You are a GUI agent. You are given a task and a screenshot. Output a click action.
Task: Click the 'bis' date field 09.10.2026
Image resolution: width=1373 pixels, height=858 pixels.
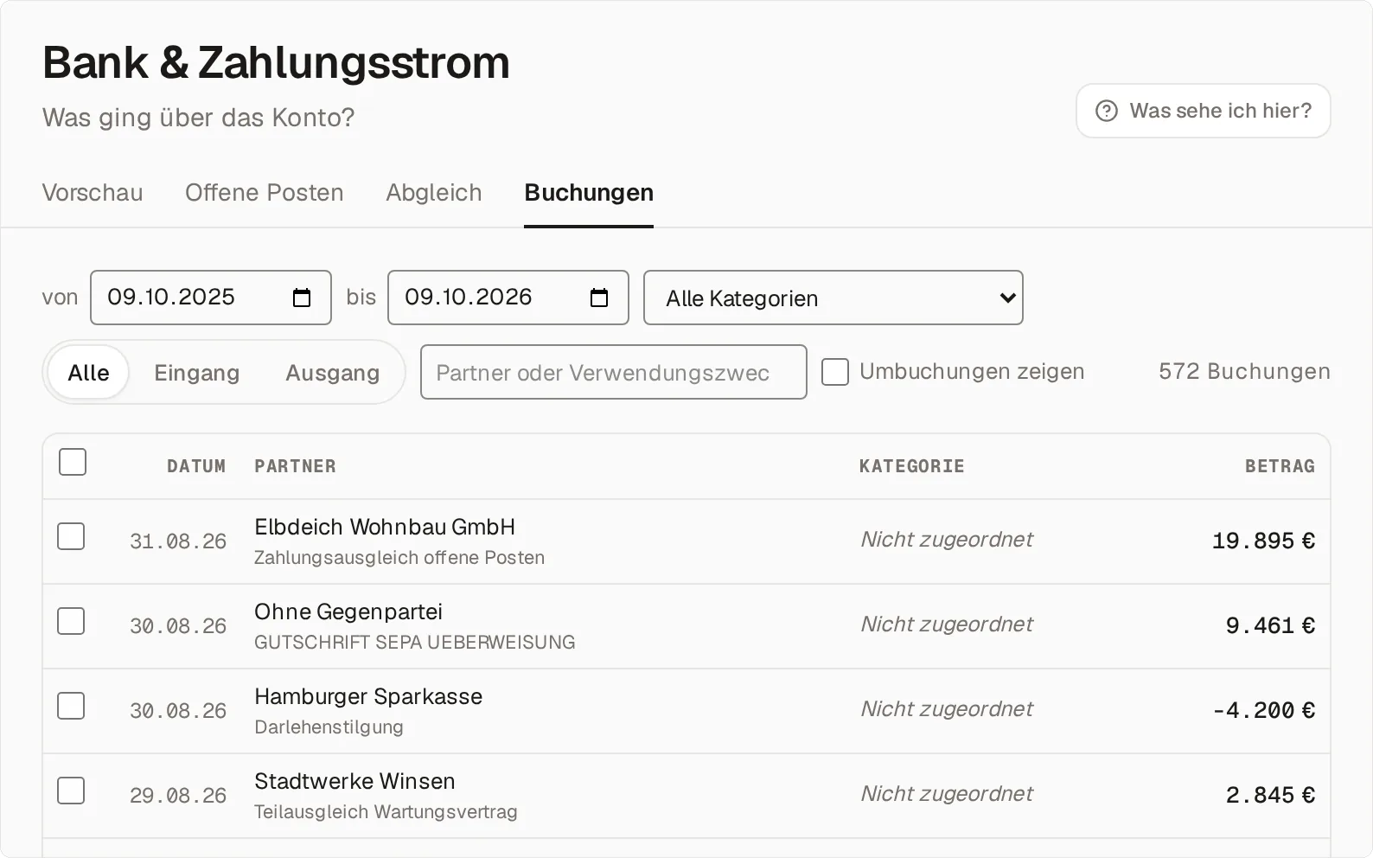tap(508, 298)
